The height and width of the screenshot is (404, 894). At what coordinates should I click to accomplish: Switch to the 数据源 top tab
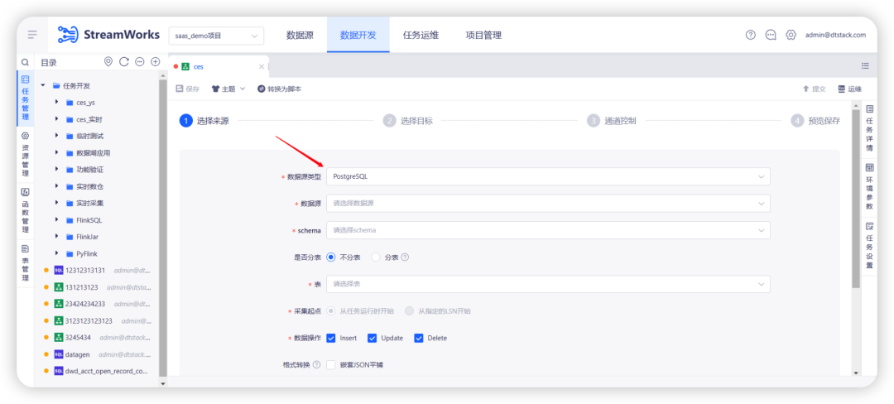pyautogui.click(x=300, y=35)
